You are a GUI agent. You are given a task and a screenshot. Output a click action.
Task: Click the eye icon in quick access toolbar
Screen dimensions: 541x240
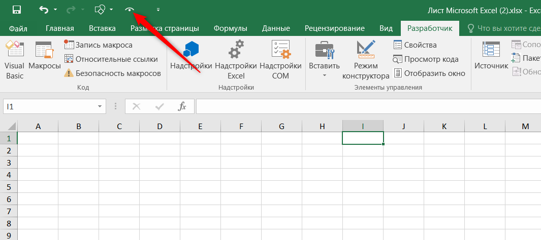(x=130, y=10)
